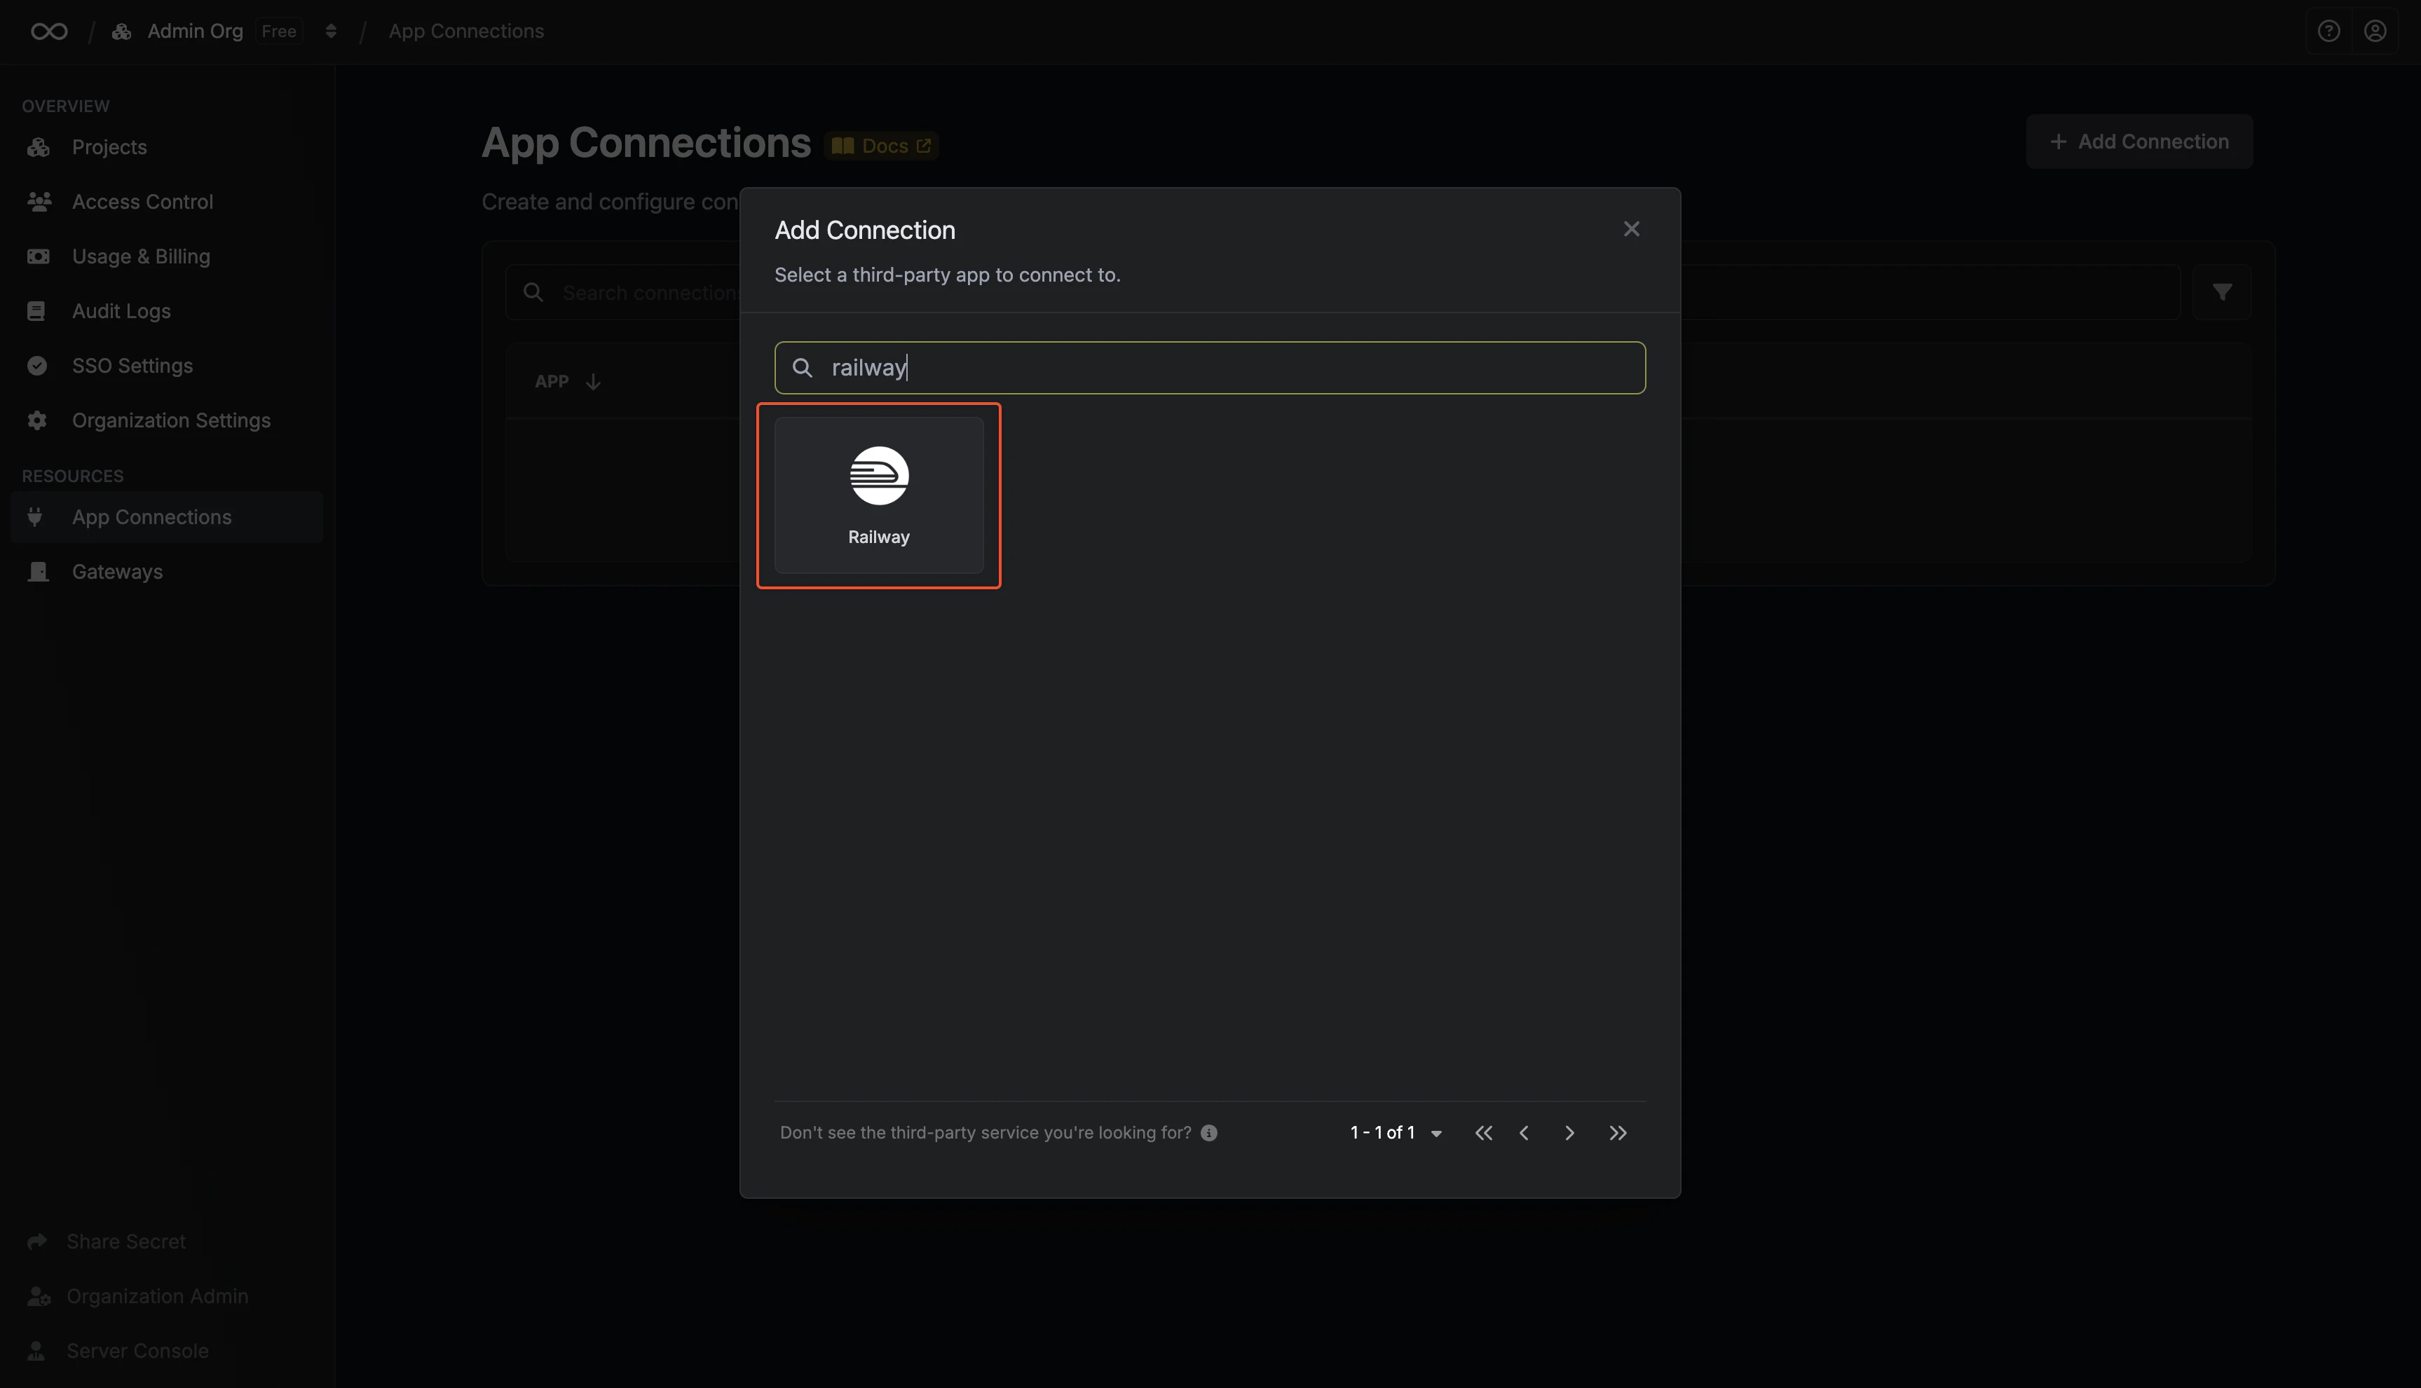Click the Railway logo icon
The width and height of the screenshot is (2421, 1388).
(x=878, y=476)
